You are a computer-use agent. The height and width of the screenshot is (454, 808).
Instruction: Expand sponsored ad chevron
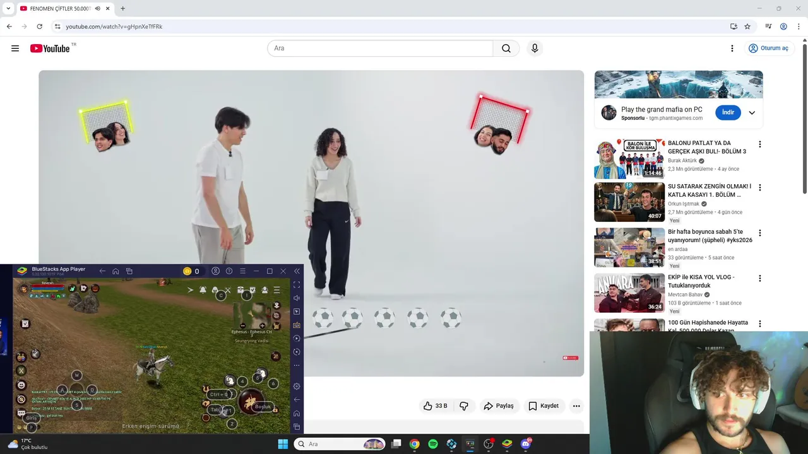[752, 113]
